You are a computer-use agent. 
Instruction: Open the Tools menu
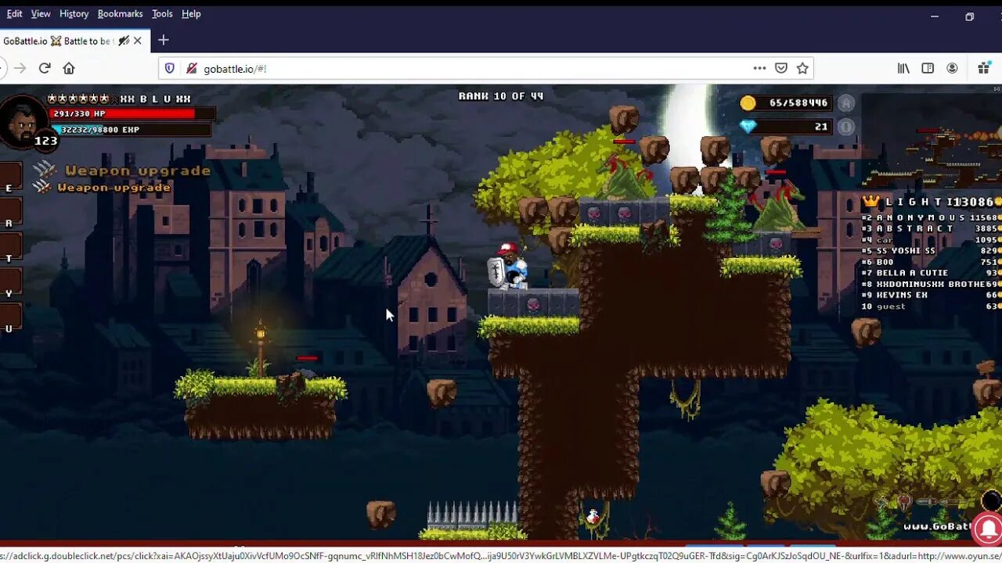pyautogui.click(x=162, y=13)
